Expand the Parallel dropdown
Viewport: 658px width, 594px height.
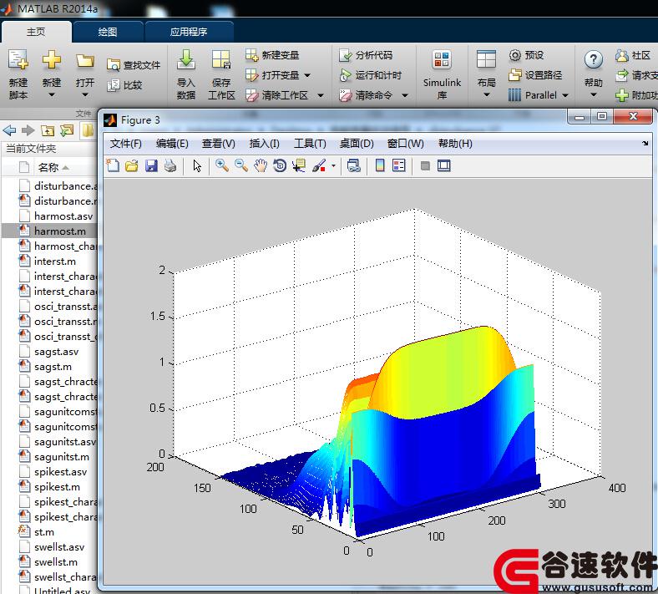pos(565,96)
